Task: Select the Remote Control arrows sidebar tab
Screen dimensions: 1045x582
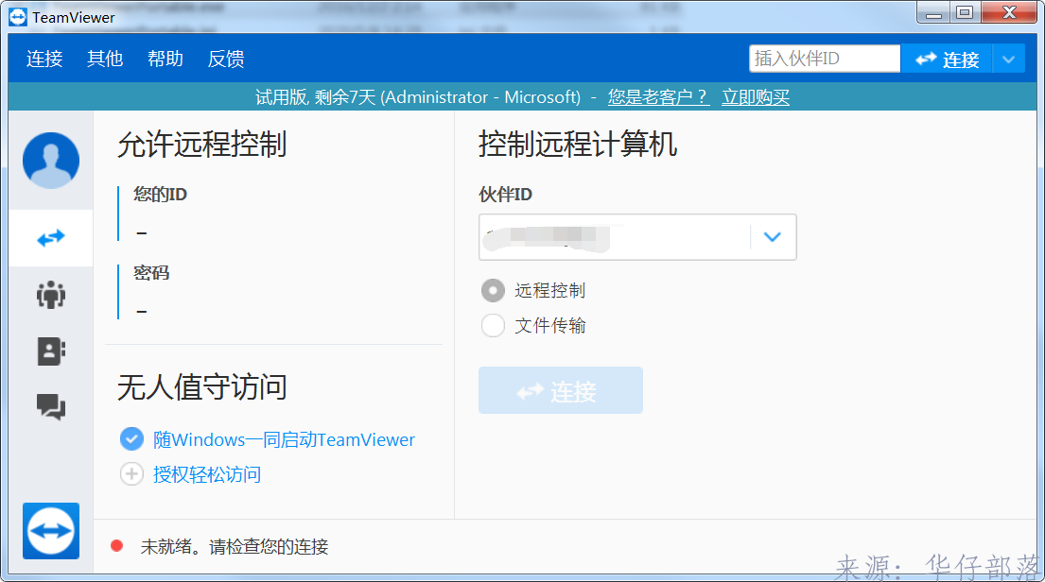Action: pyautogui.click(x=51, y=238)
